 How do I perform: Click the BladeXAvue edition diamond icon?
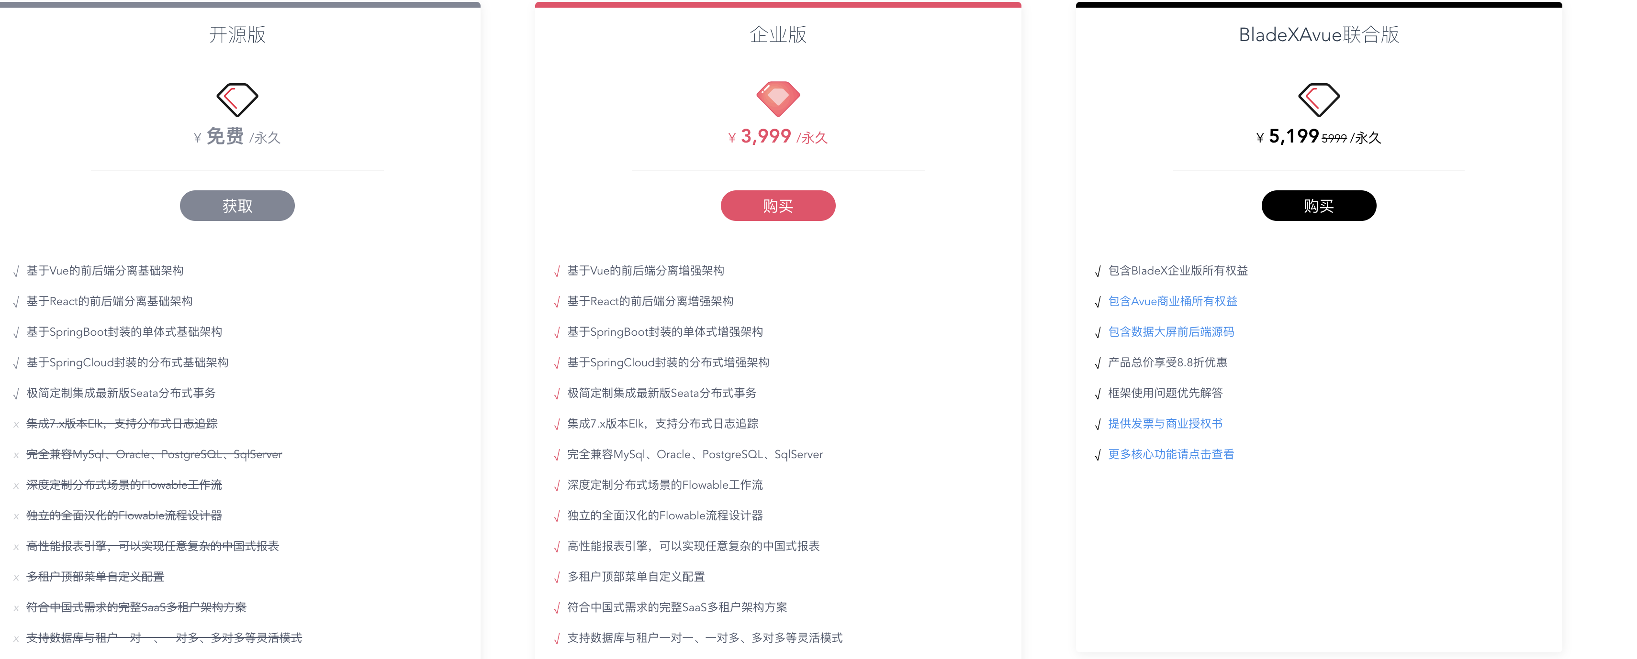pyautogui.click(x=1319, y=99)
